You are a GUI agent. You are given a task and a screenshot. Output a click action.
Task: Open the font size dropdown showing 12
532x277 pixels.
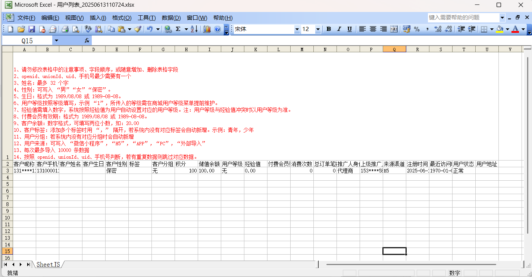pyautogui.click(x=318, y=29)
